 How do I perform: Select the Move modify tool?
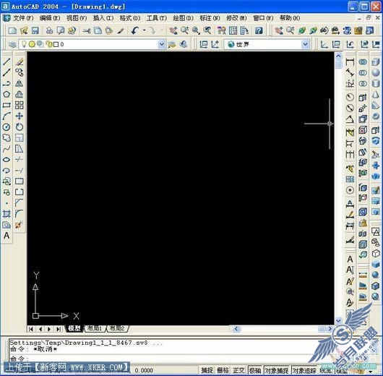(x=20, y=116)
